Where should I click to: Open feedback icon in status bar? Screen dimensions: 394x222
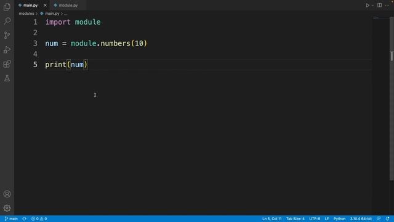click(x=379, y=219)
